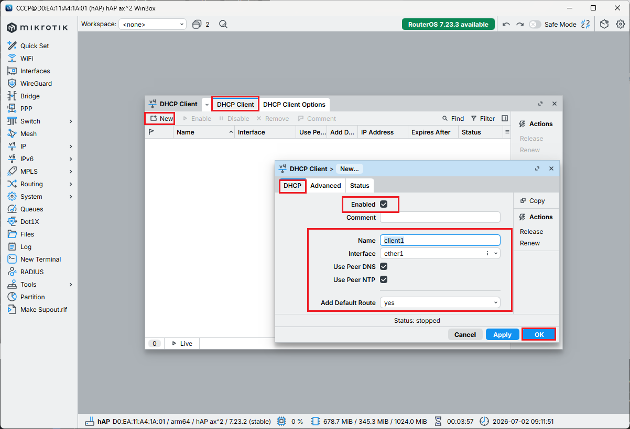
Task: Click the redo arrow in top toolbar
Action: tap(520, 24)
